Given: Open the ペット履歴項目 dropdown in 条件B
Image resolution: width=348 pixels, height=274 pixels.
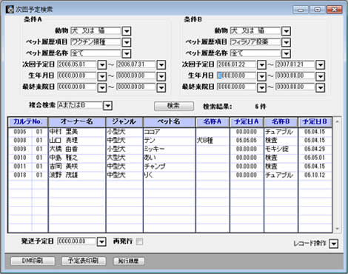Looking at the screenshot, I should pos(287,42).
